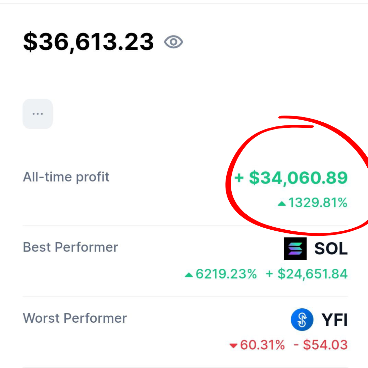
Task: Click the All-time profit label
Action: coord(66,177)
